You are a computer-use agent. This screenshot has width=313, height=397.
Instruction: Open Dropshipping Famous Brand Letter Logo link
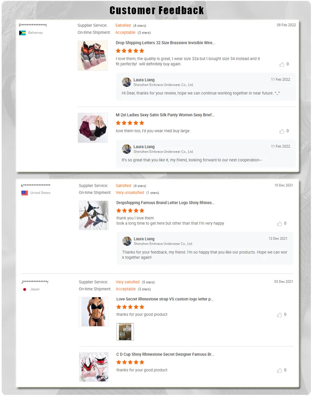165,203
